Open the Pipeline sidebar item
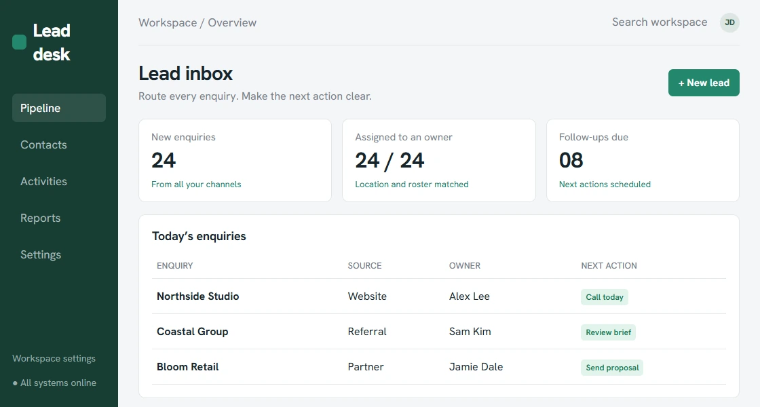The width and height of the screenshot is (760, 407). (58, 108)
